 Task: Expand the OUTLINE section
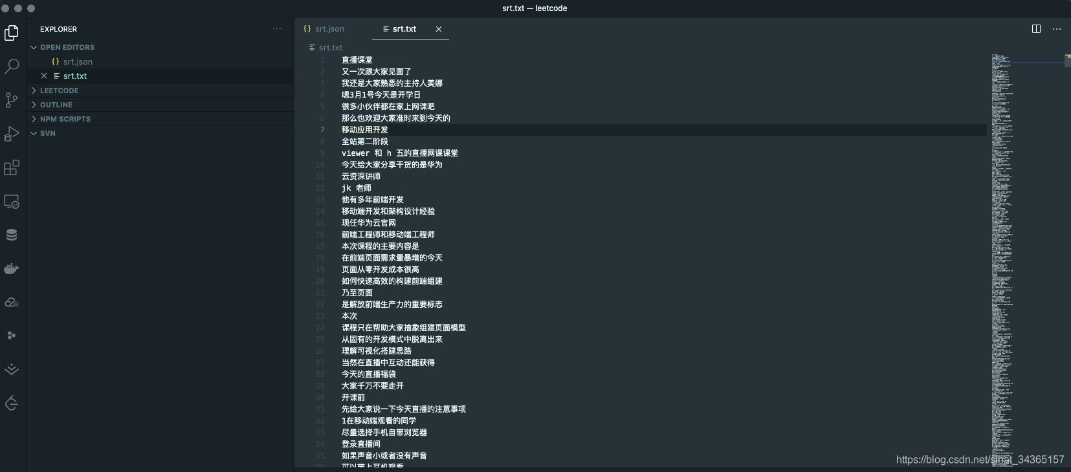click(x=34, y=105)
